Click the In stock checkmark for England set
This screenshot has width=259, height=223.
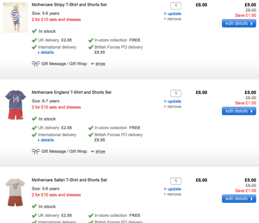[x=34, y=119]
